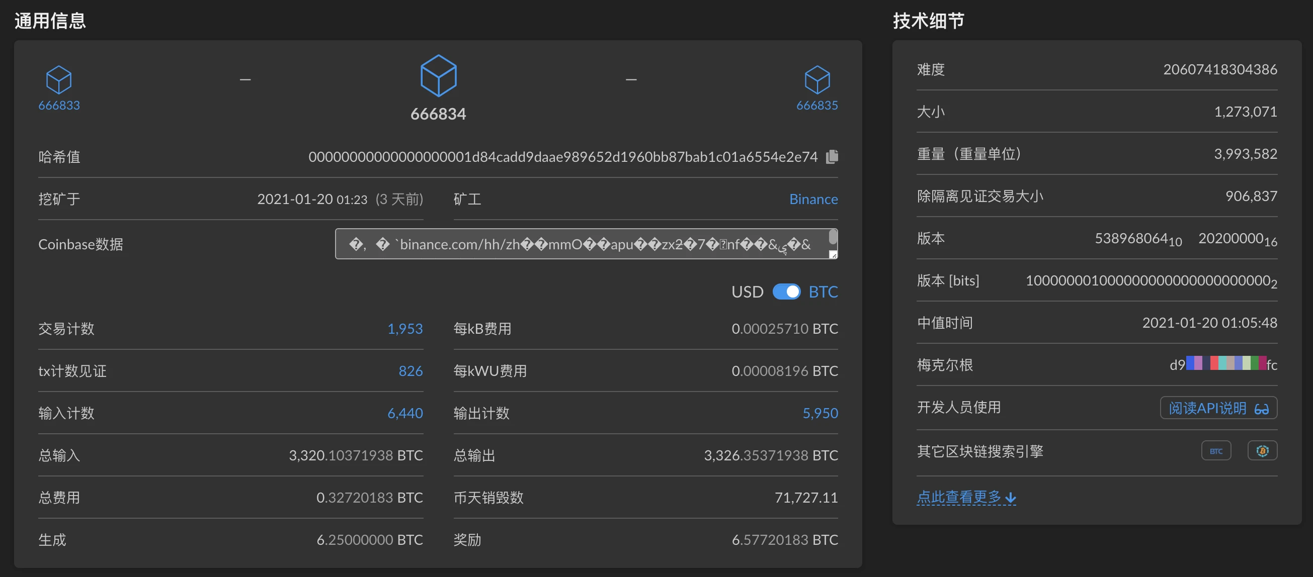Click fee per kB 0.00025710 BTC
The width and height of the screenshot is (1313, 577).
pyautogui.click(x=784, y=329)
